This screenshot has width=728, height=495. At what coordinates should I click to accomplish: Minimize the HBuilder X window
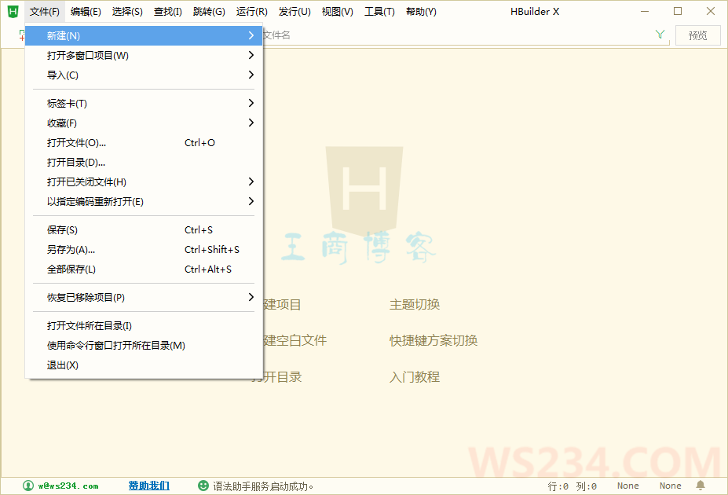point(645,11)
